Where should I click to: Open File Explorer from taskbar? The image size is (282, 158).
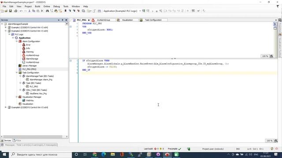pos(113,154)
